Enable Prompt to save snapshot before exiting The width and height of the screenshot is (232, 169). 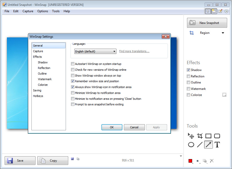(73, 104)
